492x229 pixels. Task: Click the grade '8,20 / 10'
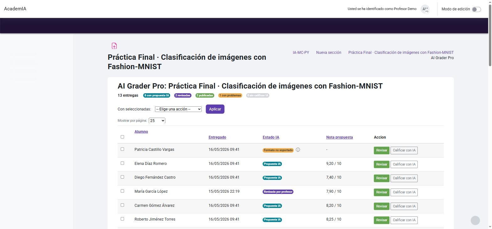click(334, 206)
